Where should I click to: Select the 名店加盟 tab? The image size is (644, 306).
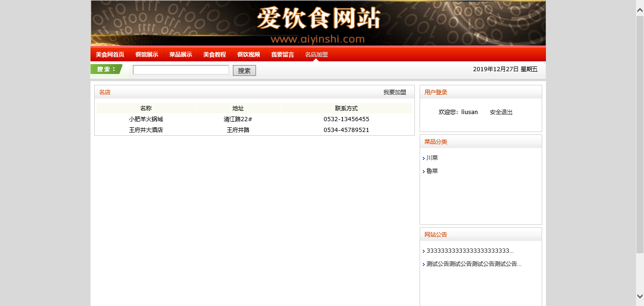[316, 55]
